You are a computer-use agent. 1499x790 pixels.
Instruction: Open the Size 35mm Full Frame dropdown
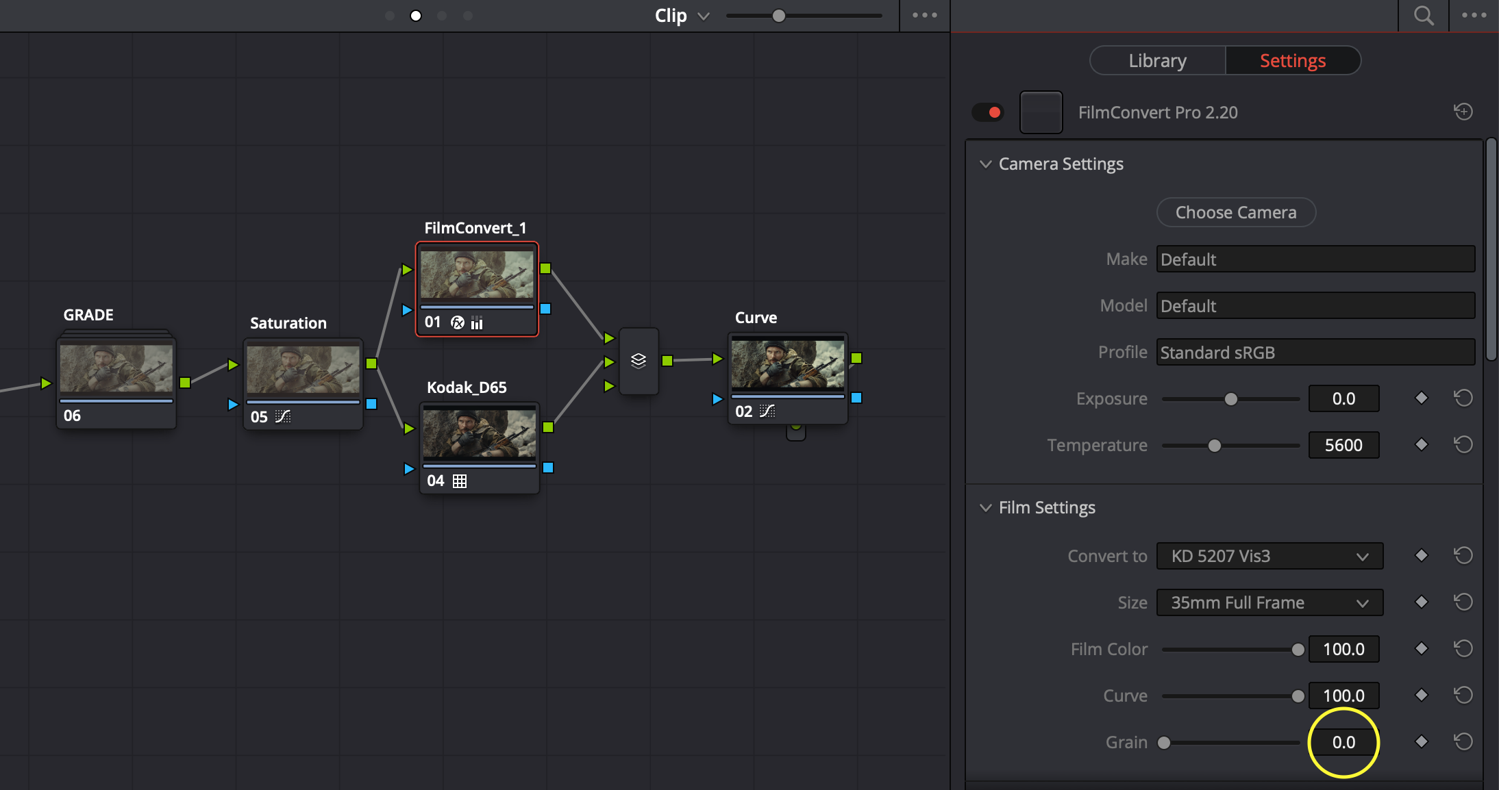[1269, 602]
